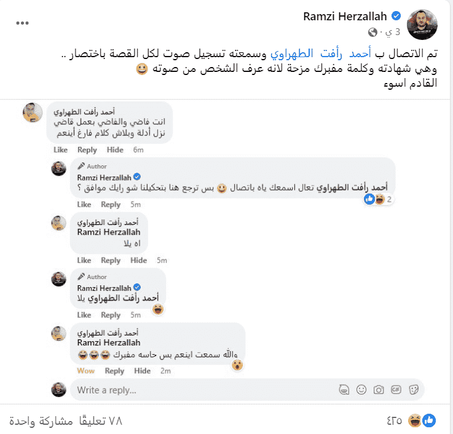Open the sticker picker icon
Viewport: 453px width, 434px height.
(x=414, y=390)
